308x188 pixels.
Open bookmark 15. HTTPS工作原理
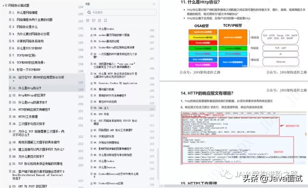coord(25,117)
